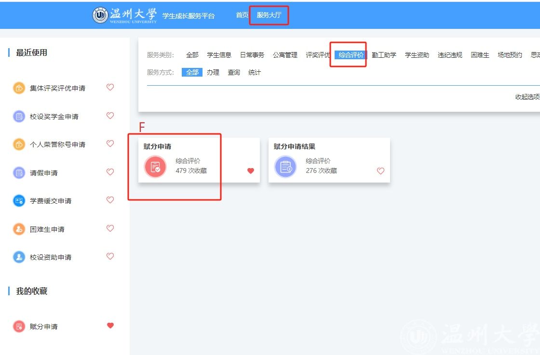Filter services by 办理 method
The width and height of the screenshot is (540, 355).
[x=213, y=72]
